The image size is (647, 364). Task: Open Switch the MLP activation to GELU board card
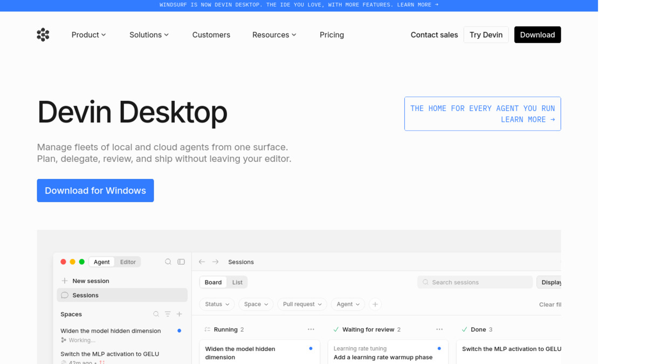pos(509,352)
